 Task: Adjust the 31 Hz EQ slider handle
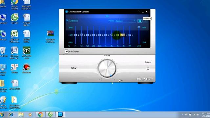point(75,35)
